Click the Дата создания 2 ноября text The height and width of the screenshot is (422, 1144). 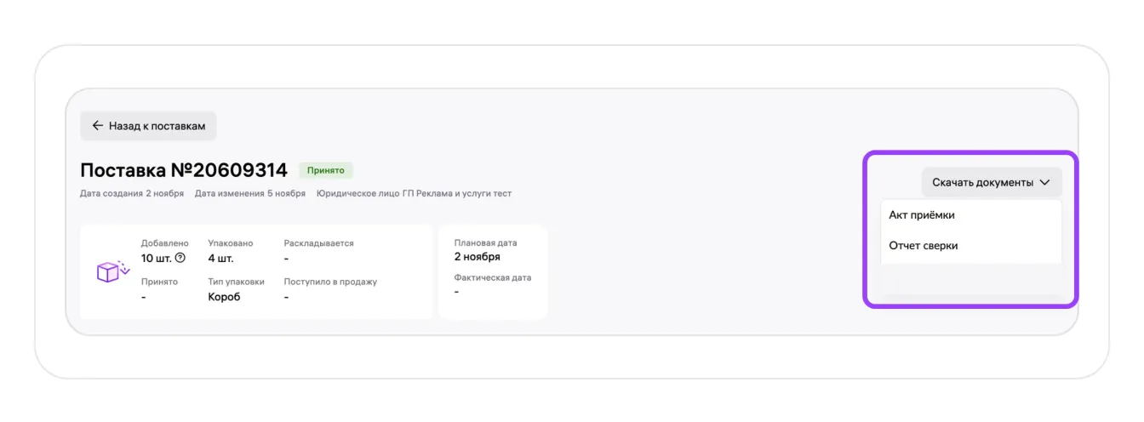(x=132, y=193)
